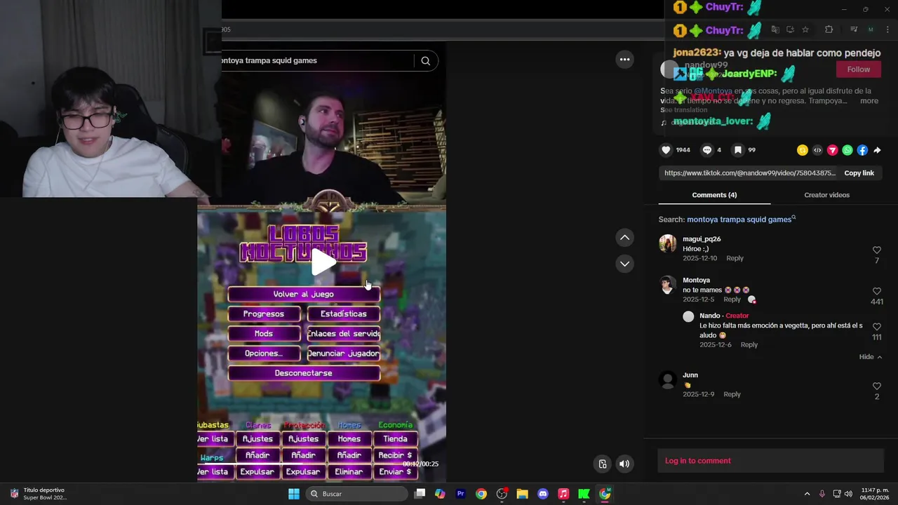This screenshot has height=505, width=898.
Task: Click 'See translation' under the description
Action: pos(684,110)
